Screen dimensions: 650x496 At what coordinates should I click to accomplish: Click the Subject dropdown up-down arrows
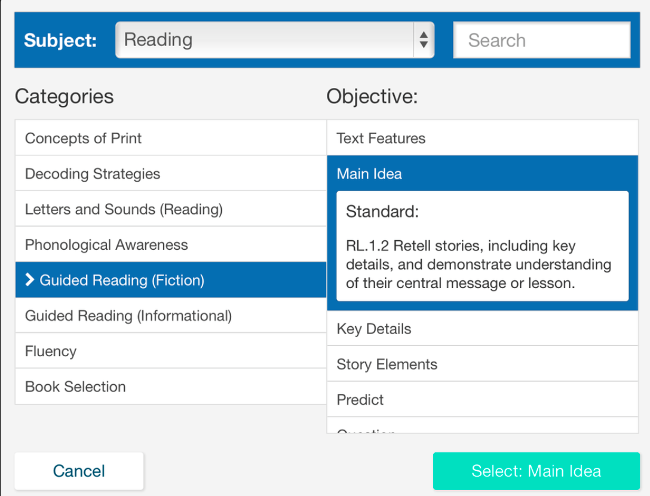[x=424, y=40]
